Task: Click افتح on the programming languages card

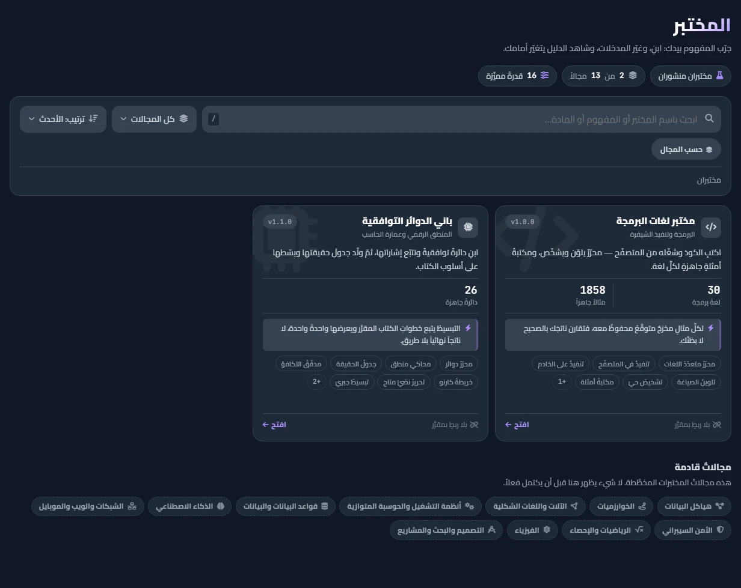Action: pyautogui.click(x=517, y=425)
